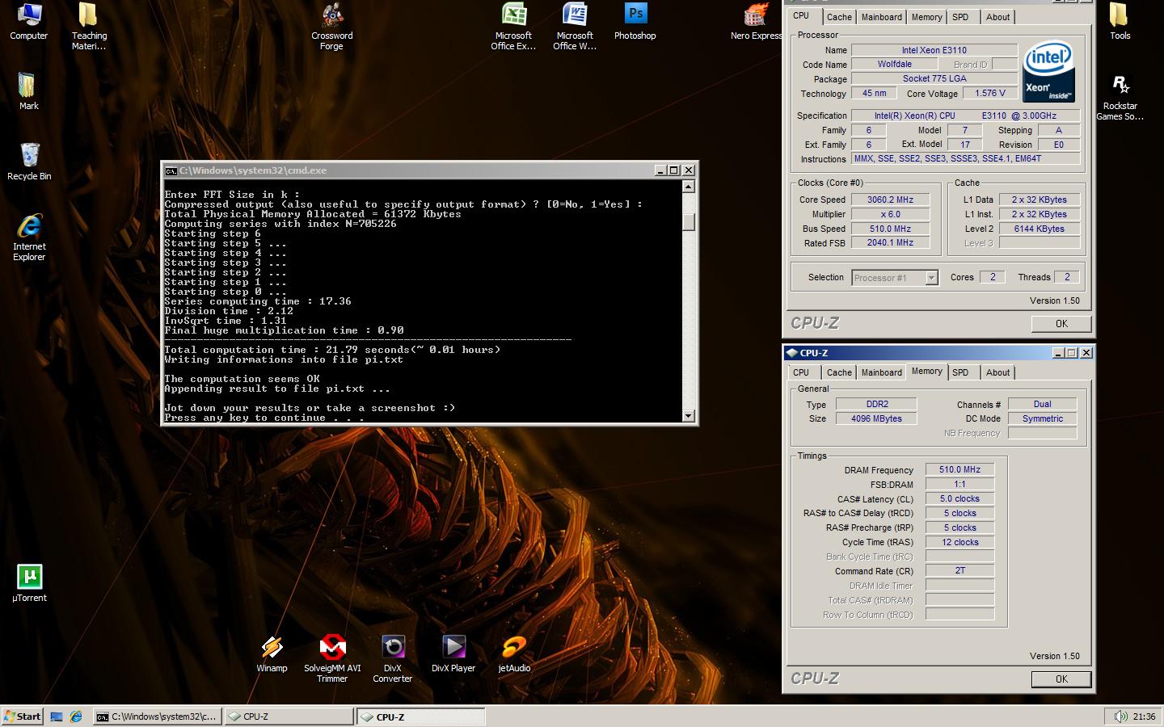This screenshot has height=727, width=1164.
Task: Click the Wolfdale code name field
Action: point(894,65)
